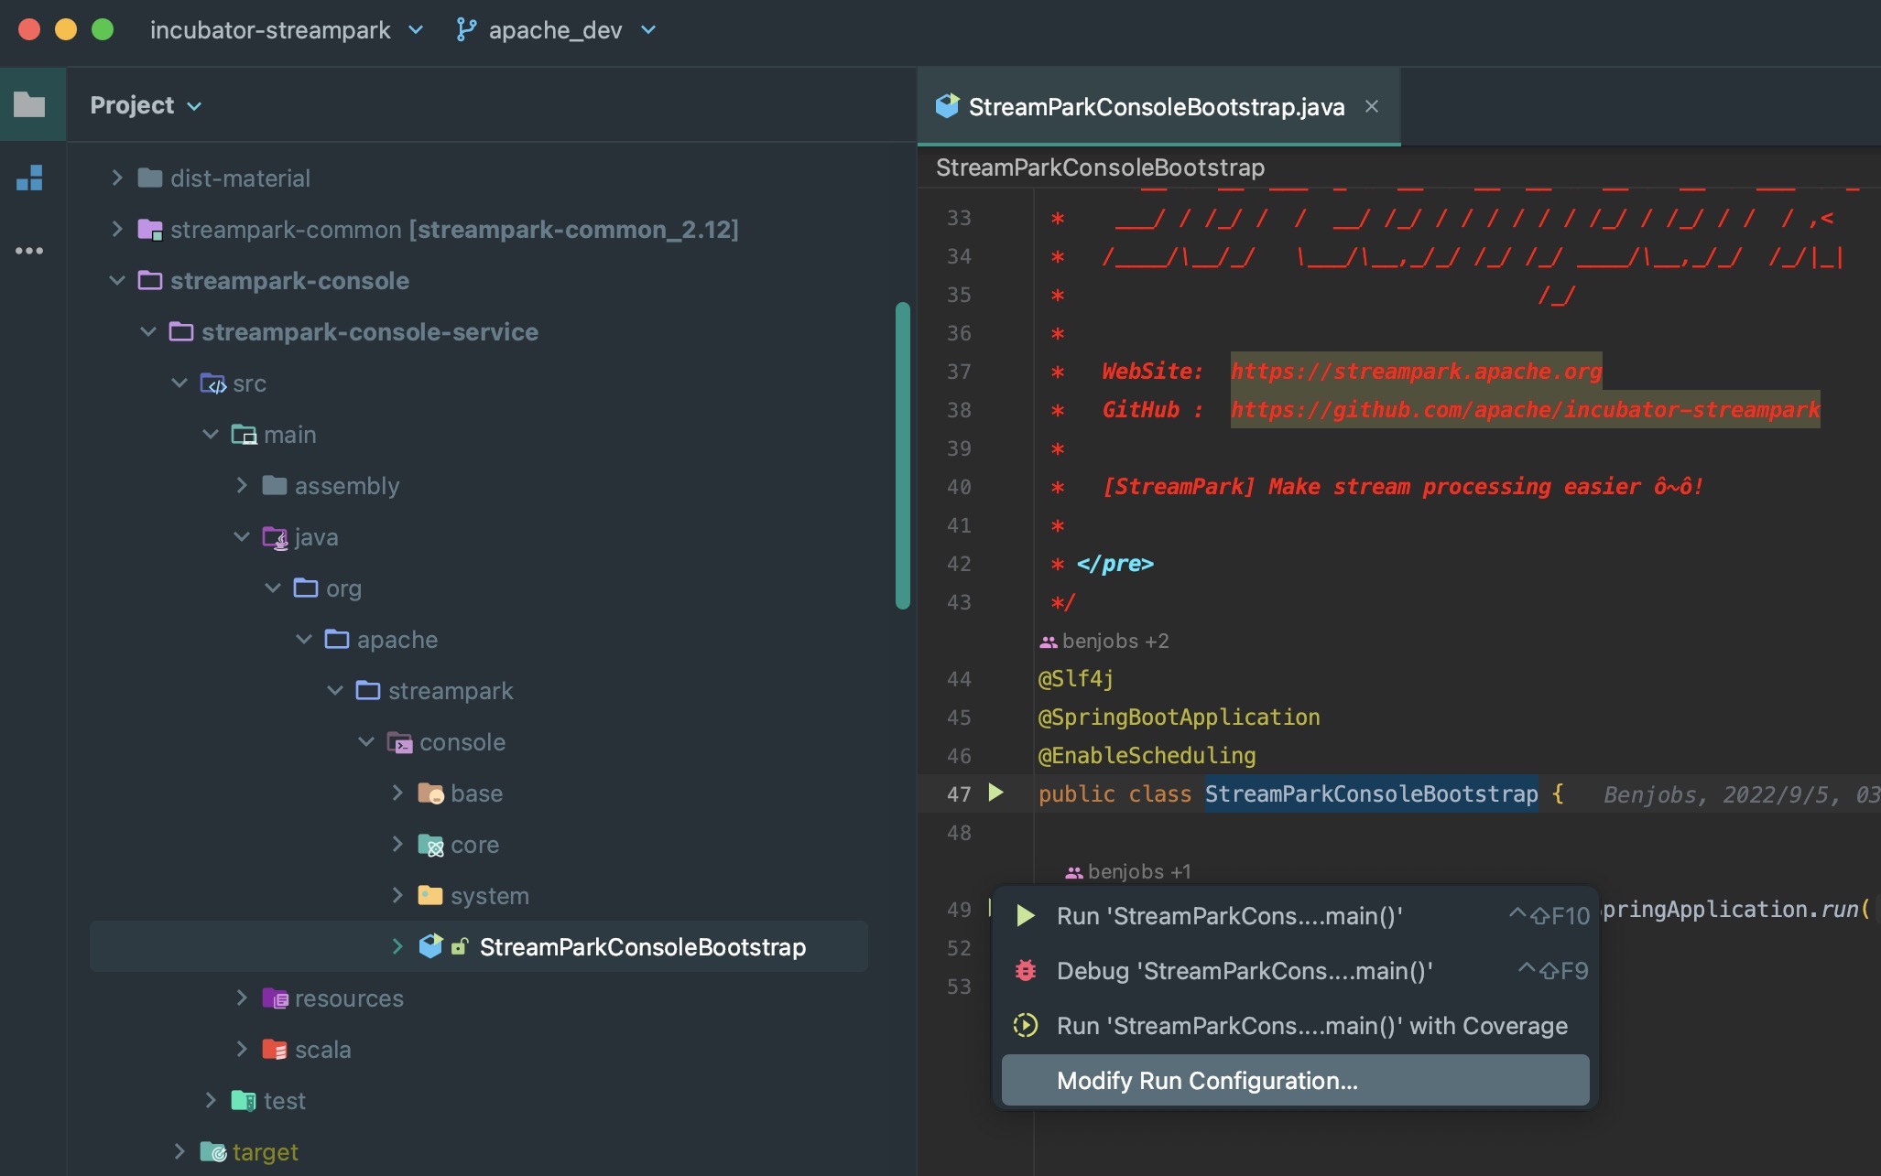Expand the dist-material folder
Viewport: 1881px width, 1176px height.
point(117,178)
